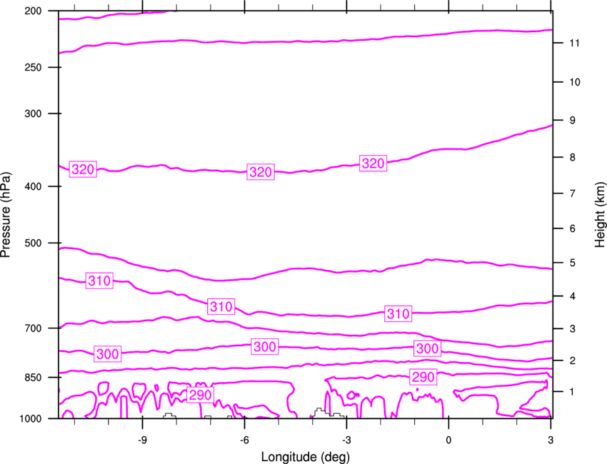The width and height of the screenshot is (607, 464).
Task: Click the -6 longitude tick label
Action: click(x=244, y=440)
